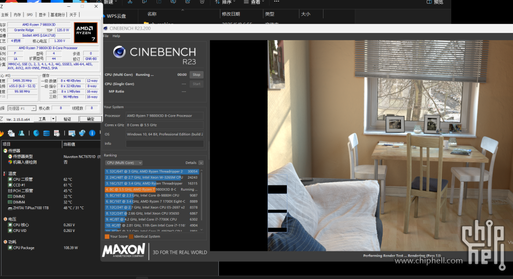
Task: Open the CPU (Multi Core) ranking dropdown
Action: pyautogui.click(x=124, y=162)
